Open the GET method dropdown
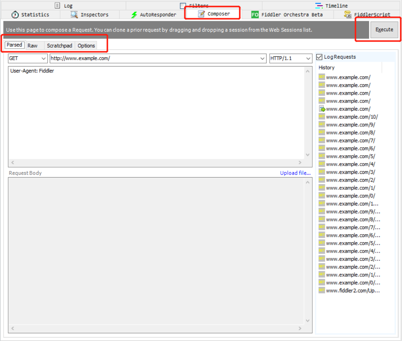The width and height of the screenshot is (402, 341). 43,59
